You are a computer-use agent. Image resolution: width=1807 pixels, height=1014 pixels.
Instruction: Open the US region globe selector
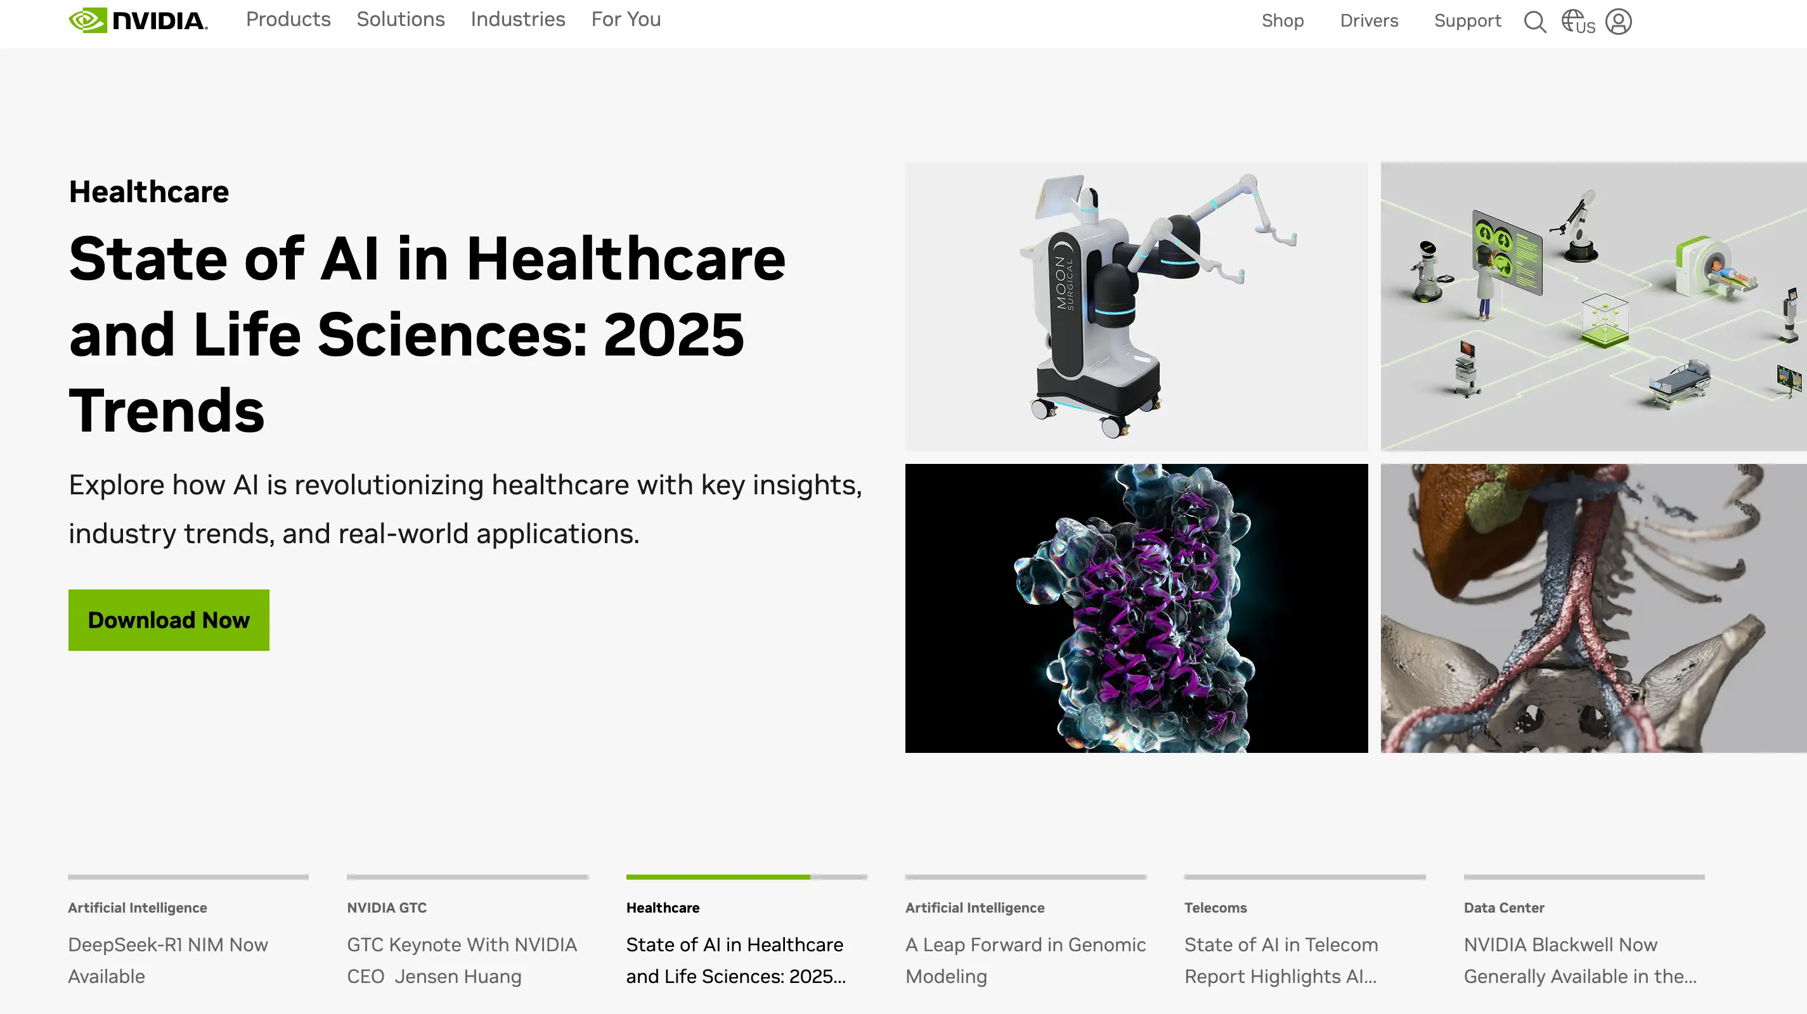[x=1577, y=22]
